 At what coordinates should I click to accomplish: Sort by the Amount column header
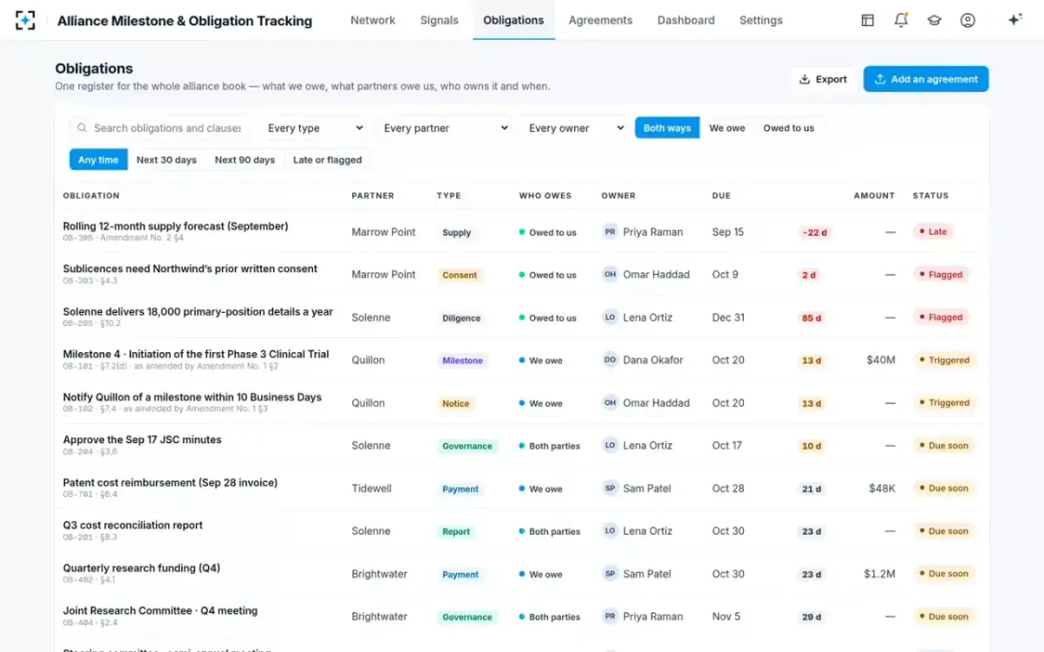pos(873,196)
